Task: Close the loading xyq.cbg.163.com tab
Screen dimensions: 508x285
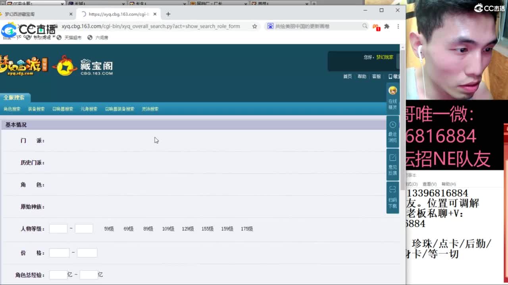Action: [155, 14]
